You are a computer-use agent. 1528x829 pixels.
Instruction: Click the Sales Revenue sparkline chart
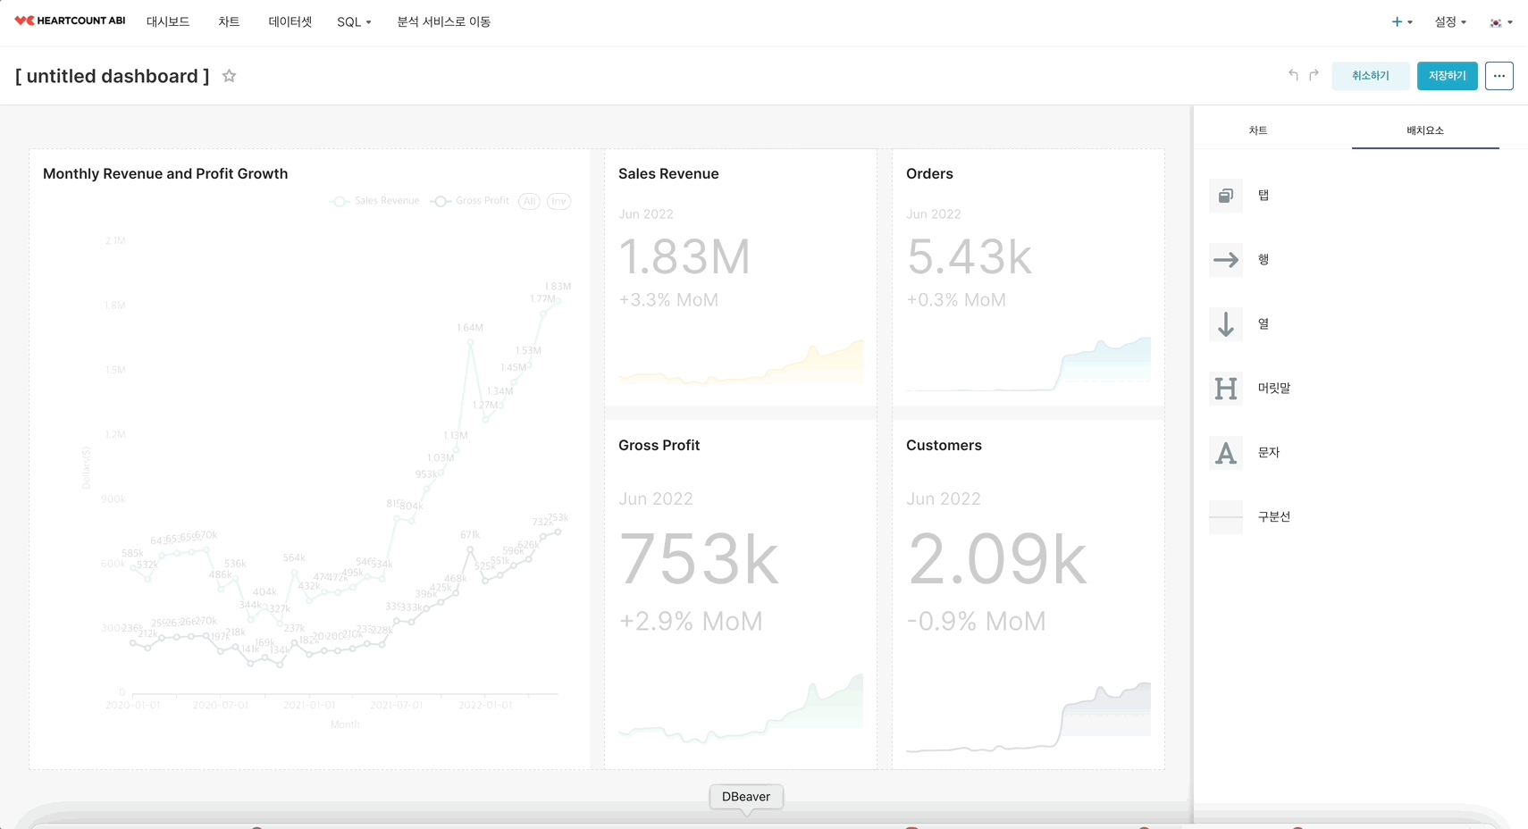point(741,363)
